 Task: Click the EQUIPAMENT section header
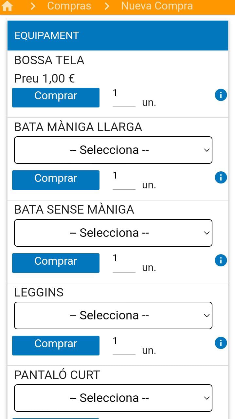point(117,35)
